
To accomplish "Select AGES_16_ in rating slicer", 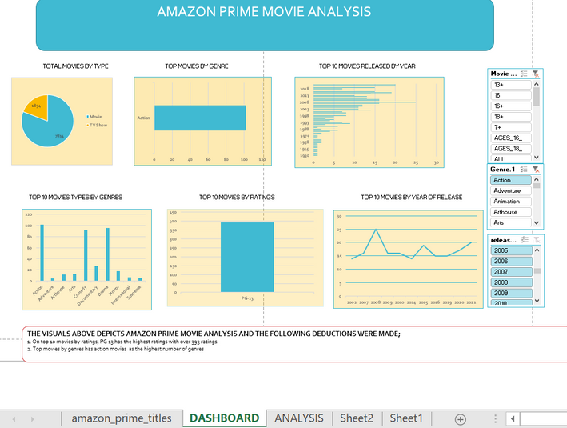I will pyautogui.click(x=511, y=138).
